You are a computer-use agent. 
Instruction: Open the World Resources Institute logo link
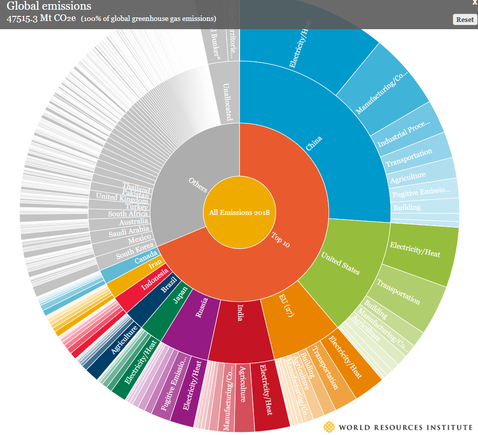398,427
